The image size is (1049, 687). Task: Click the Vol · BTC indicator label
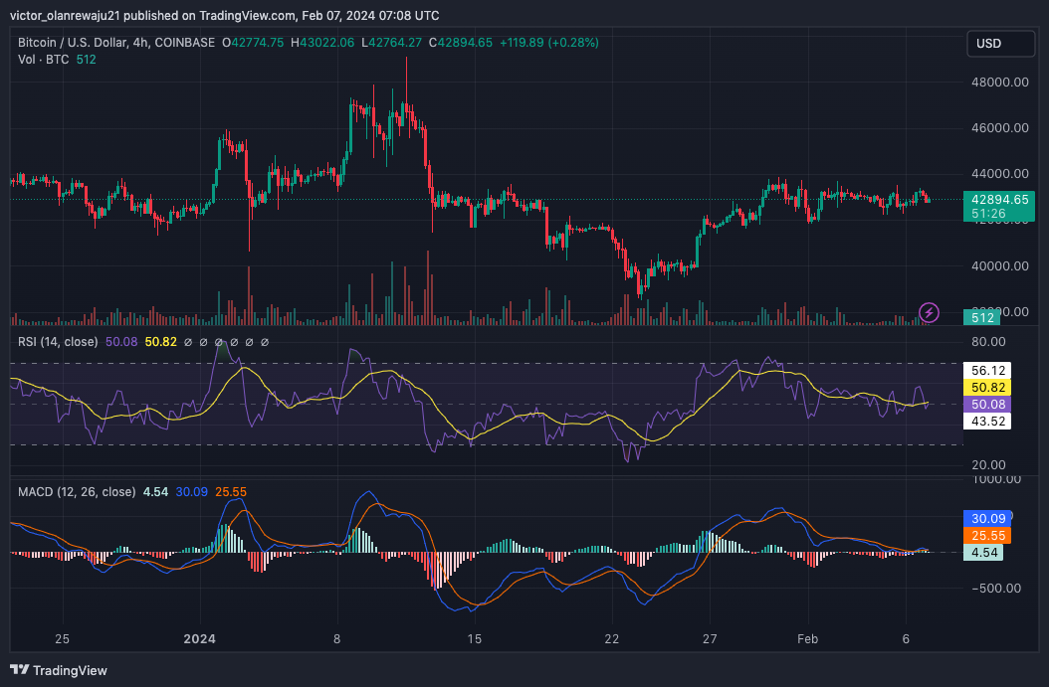(x=44, y=59)
